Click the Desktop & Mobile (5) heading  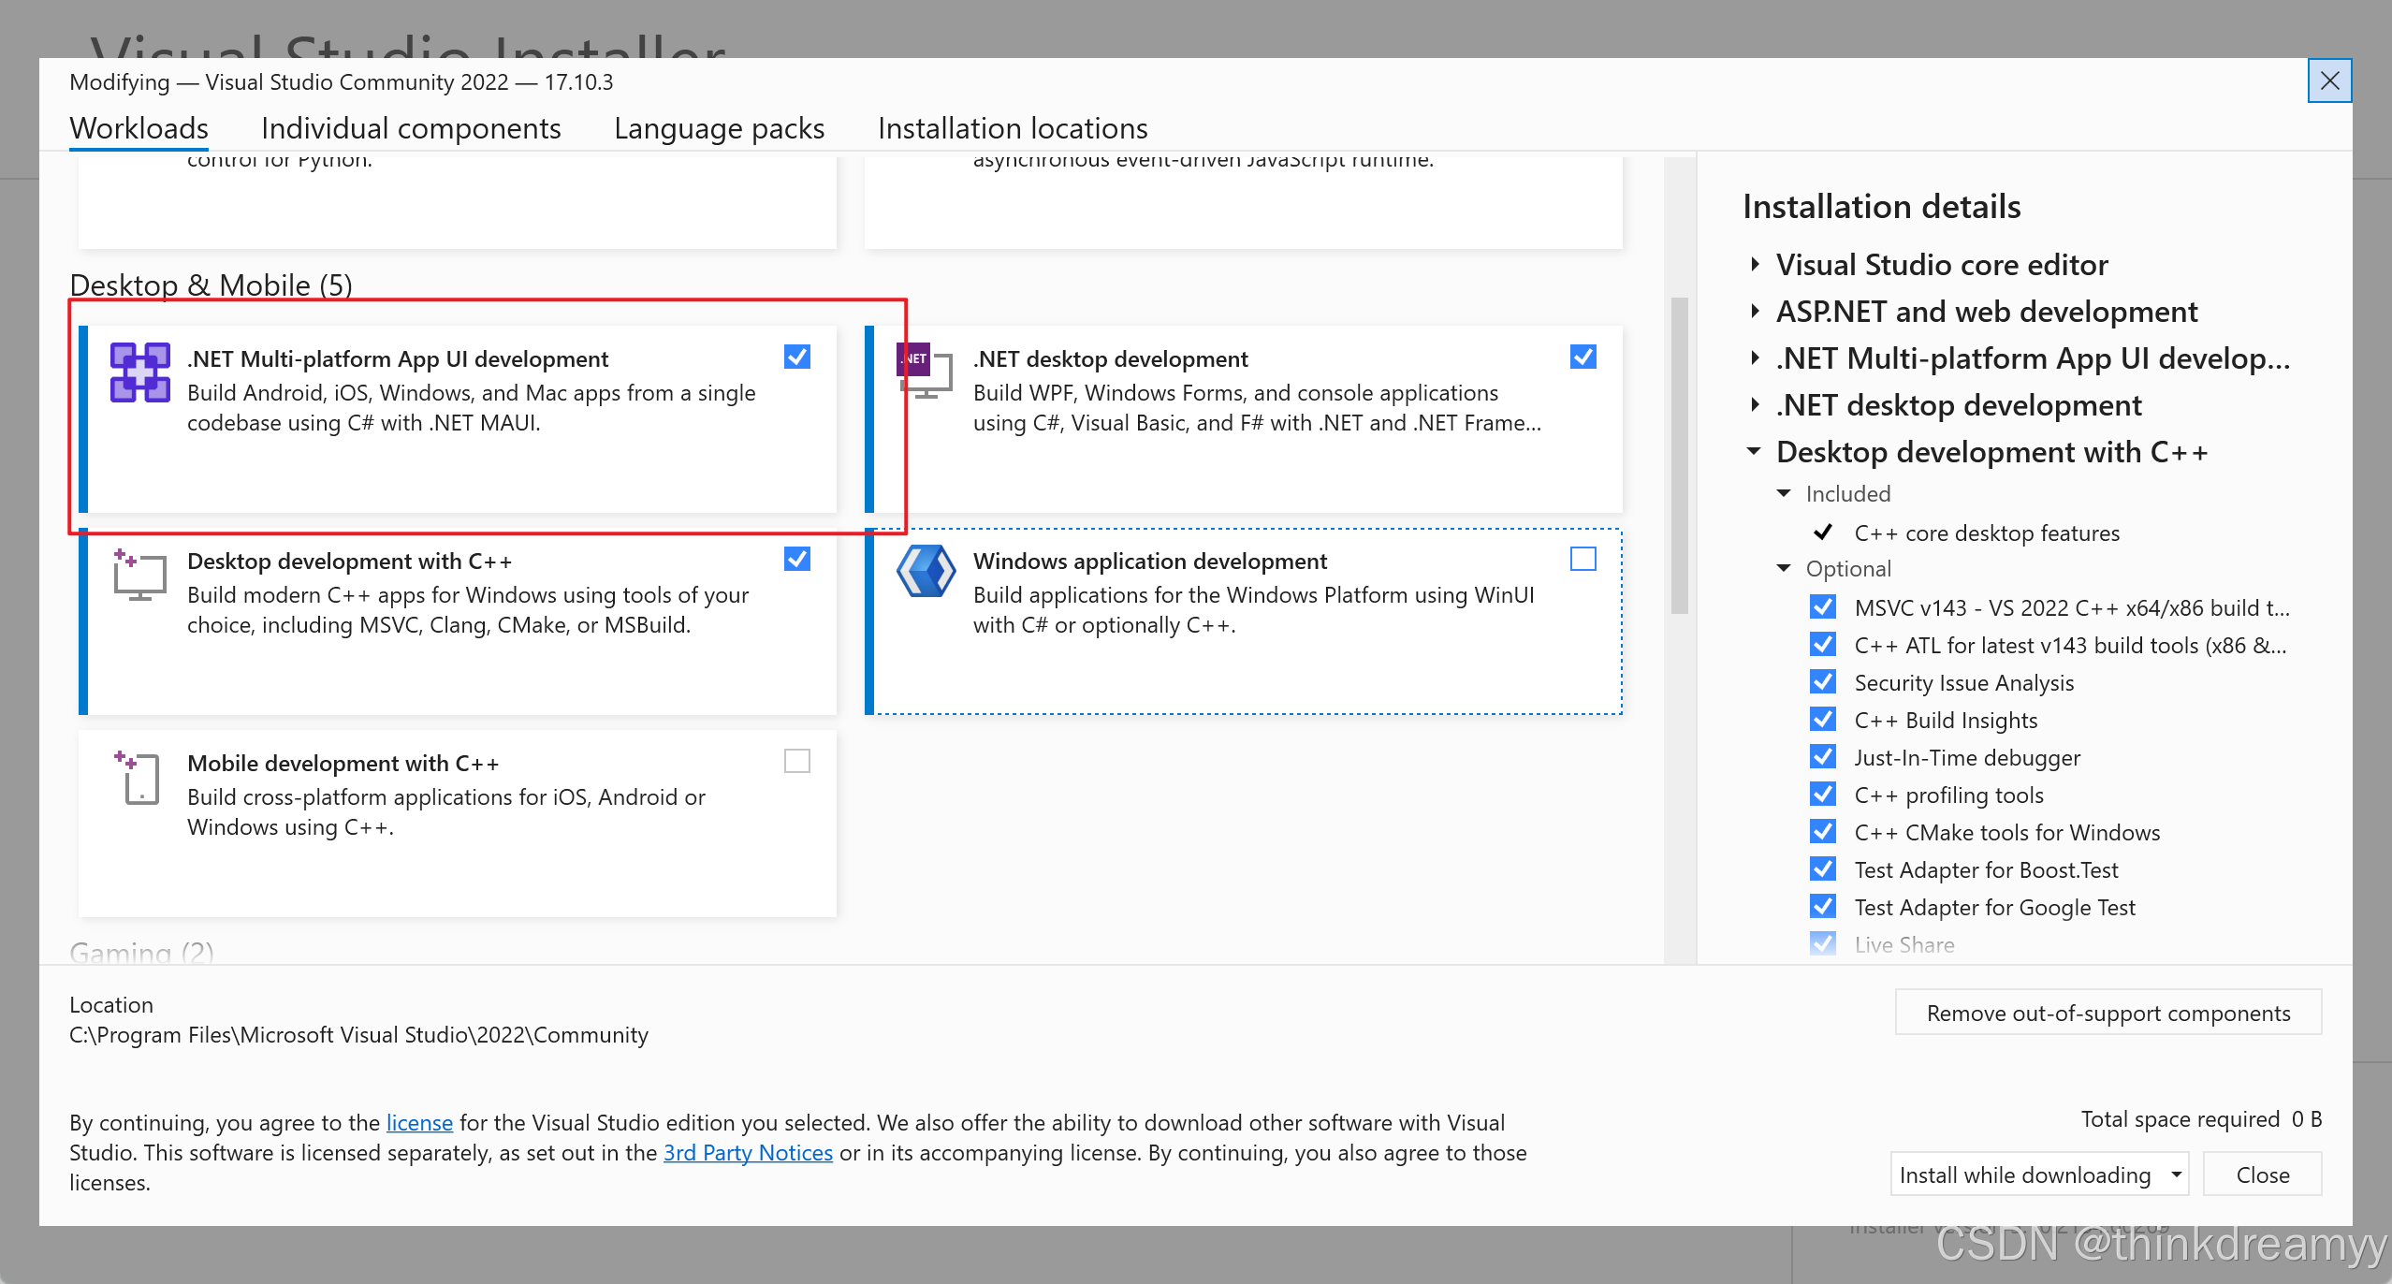tap(211, 285)
